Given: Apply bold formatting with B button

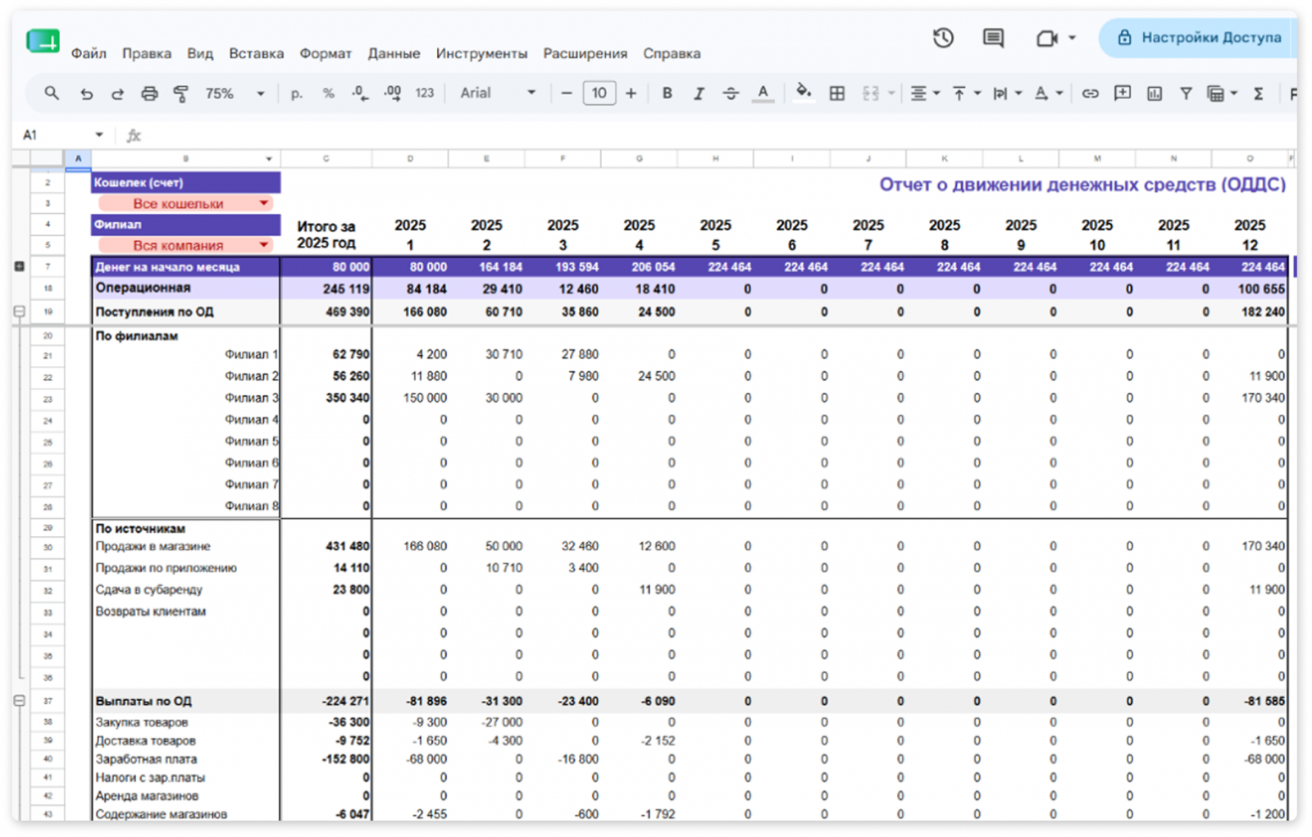Looking at the screenshot, I should [667, 93].
